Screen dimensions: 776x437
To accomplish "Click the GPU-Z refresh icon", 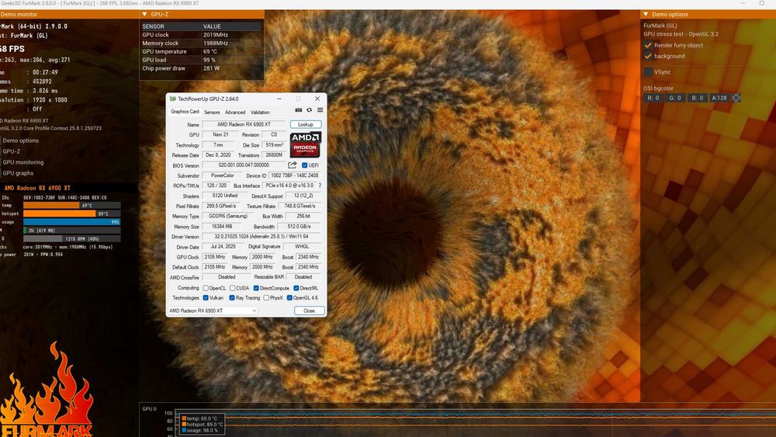I will [310, 110].
